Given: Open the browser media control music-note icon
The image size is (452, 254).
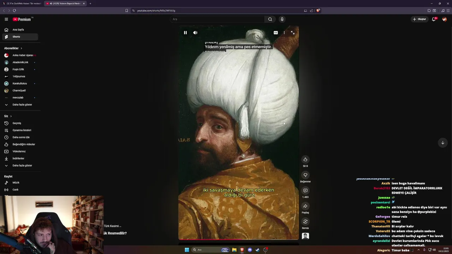Looking at the screenshot, I should pos(443,11).
